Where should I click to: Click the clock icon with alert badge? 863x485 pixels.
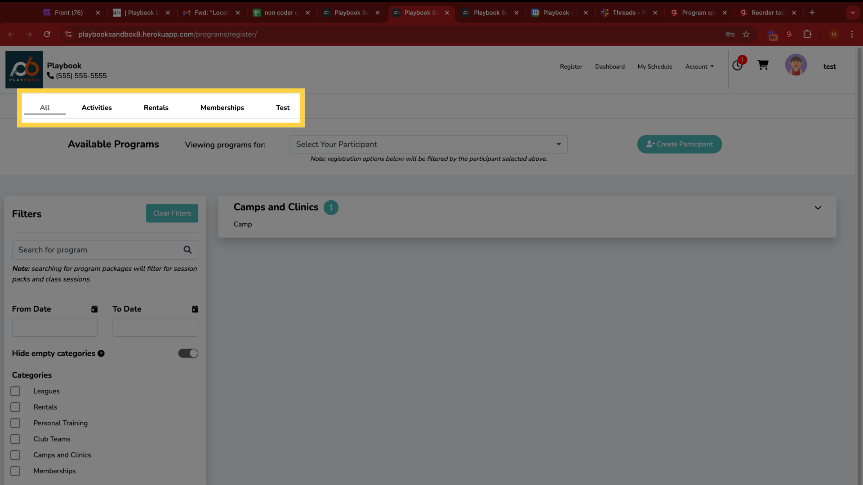tap(738, 66)
